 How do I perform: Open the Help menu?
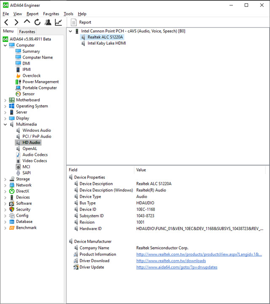82,14
